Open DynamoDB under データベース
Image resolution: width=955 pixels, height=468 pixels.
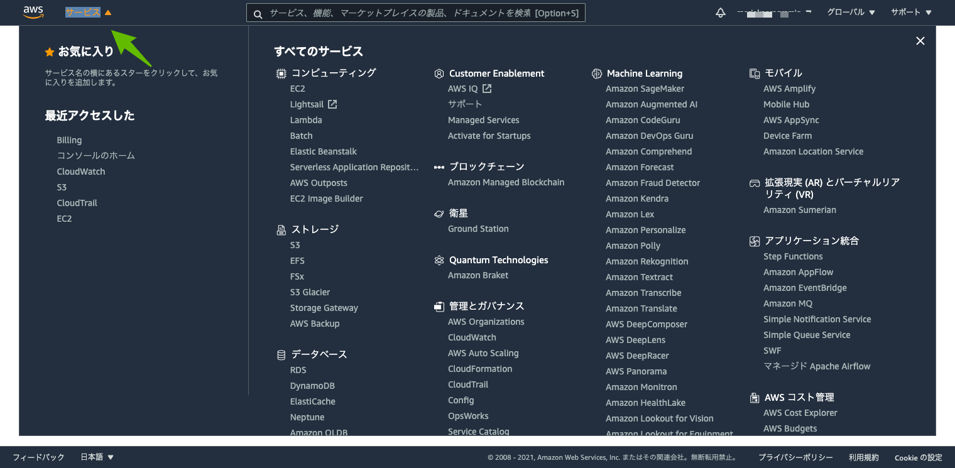click(x=312, y=386)
